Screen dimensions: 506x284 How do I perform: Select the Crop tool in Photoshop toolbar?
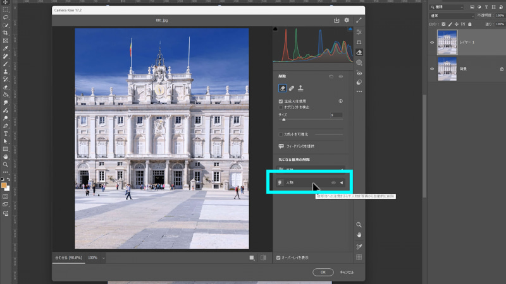(x=6, y=33)
